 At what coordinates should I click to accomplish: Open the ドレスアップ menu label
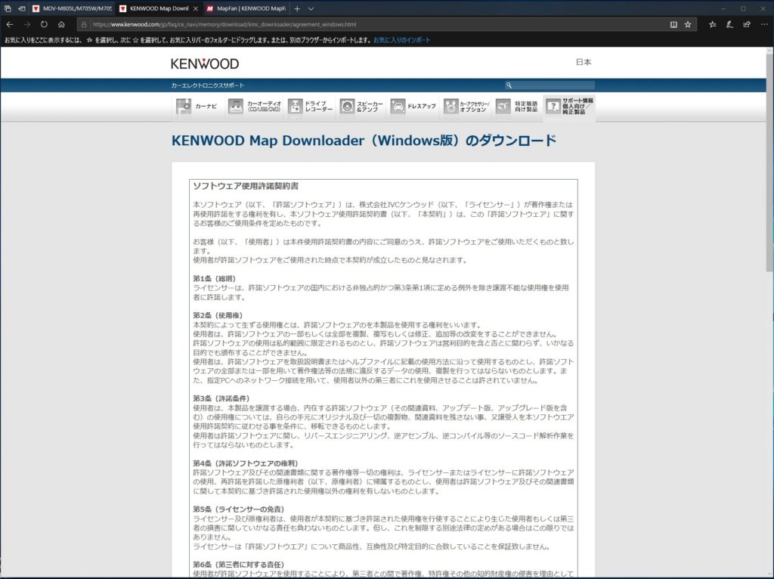pos(422,106)
